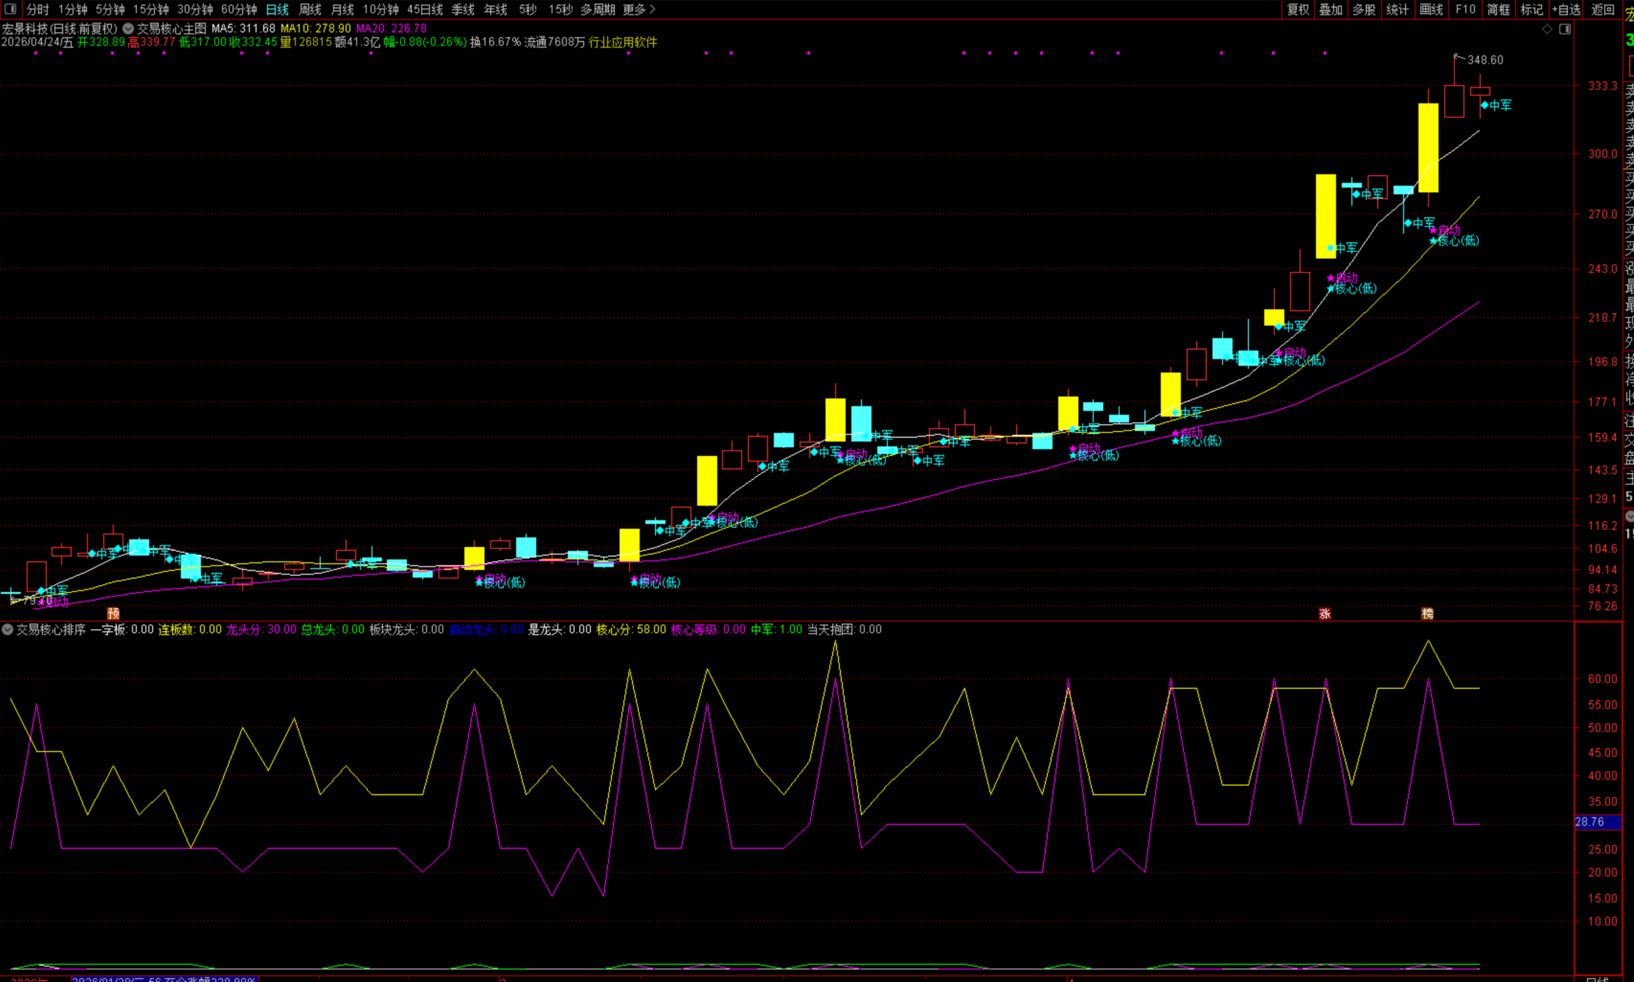Add stock via +自选 button
The width and height of the screenshot is (1634, 982).
point(1566,10)
